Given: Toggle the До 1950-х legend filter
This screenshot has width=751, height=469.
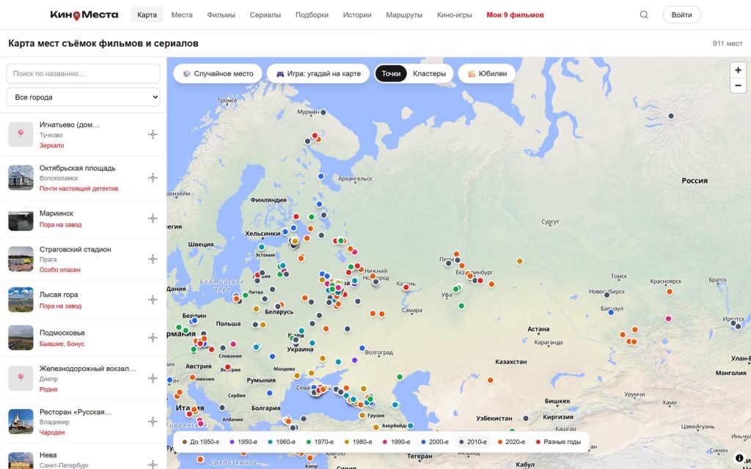Looking at the screenshot, I should (201, 442).
